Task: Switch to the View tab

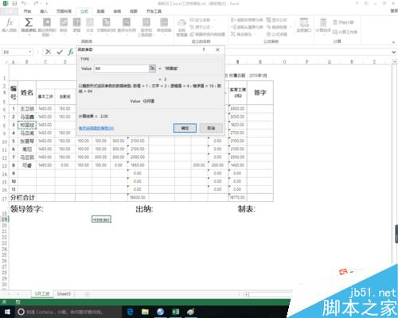Action: [x=134, y=11]
